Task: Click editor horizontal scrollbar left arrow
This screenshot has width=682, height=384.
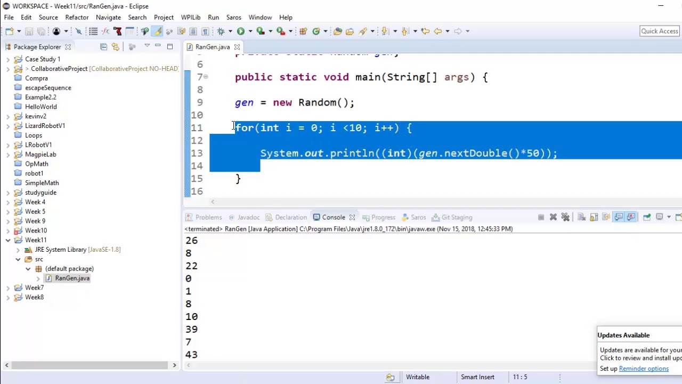Action: (213, 202)
